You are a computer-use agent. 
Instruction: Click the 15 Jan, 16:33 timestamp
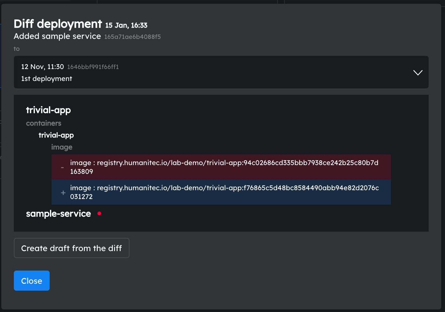[126, 25]
